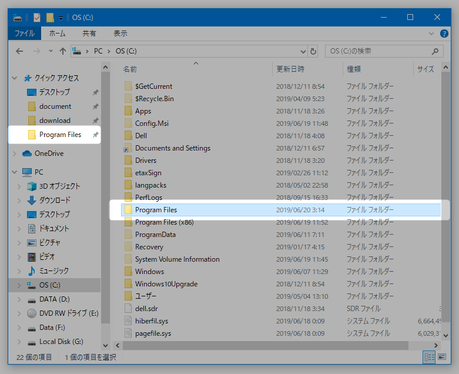This screenshot has height=374, width=459.
Task: Select the ドキュメント icon under PC
Action: coord(32,228)
